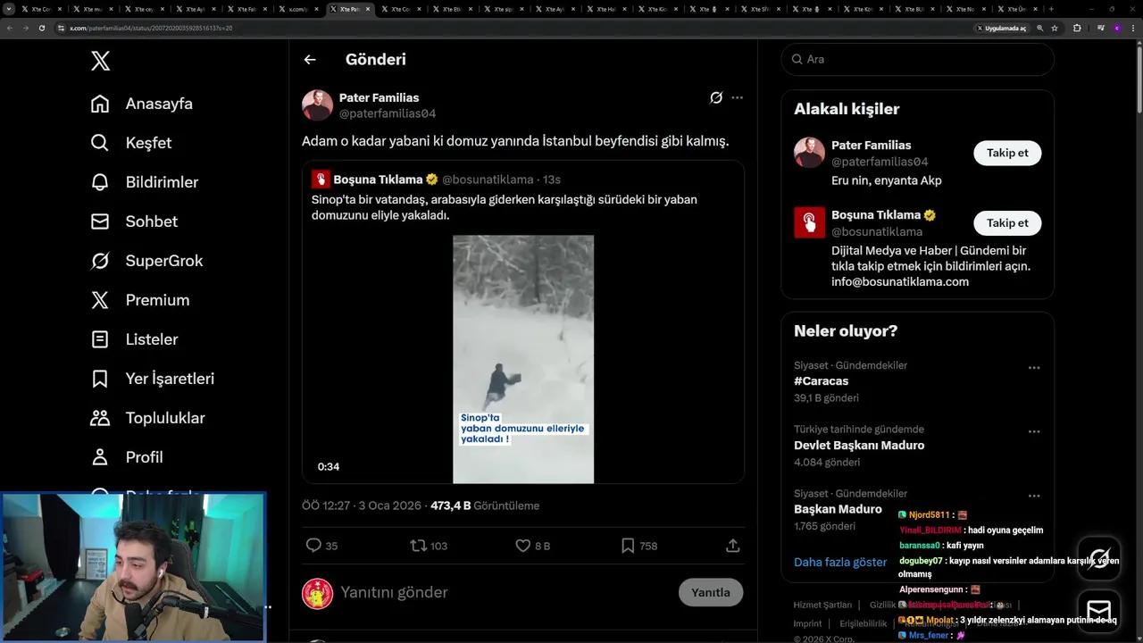Open Chrome three-dot menu
Image resolution: width=1143 pixels, height=643 pixels.
click(x=1133, y=28)
